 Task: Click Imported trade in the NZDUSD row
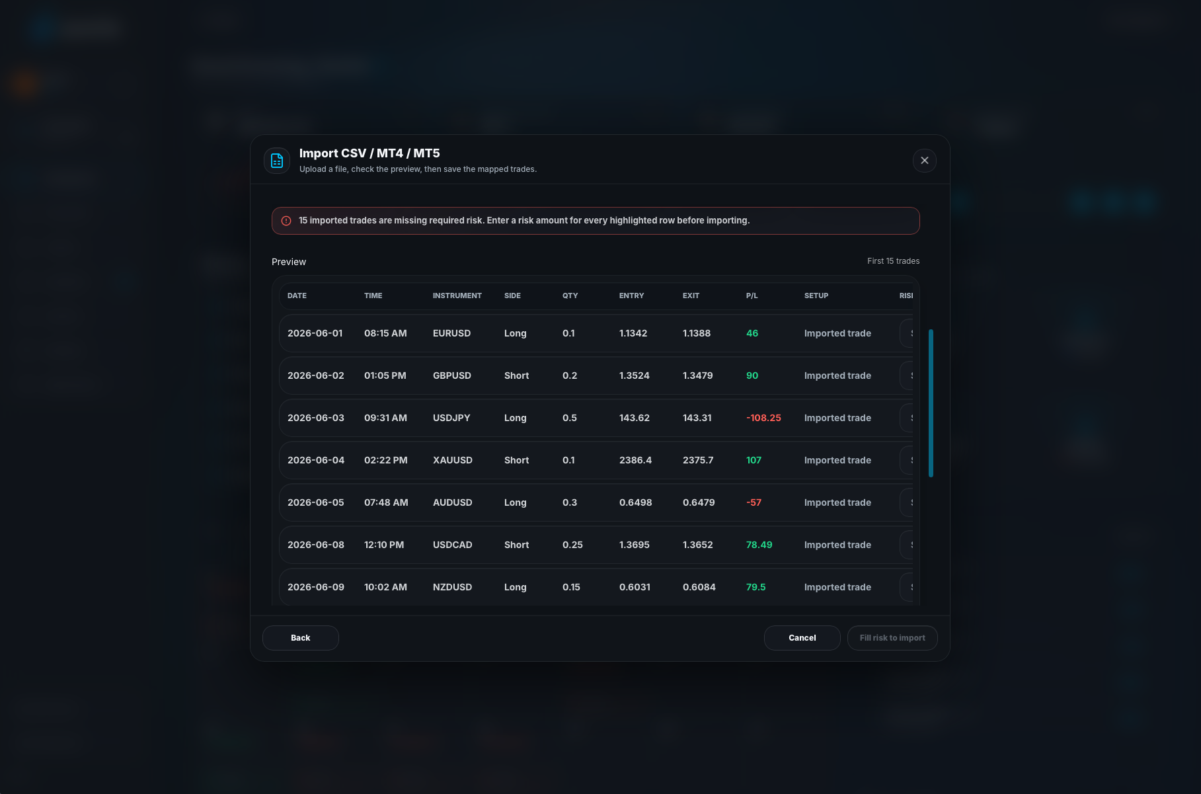point(837,587)
